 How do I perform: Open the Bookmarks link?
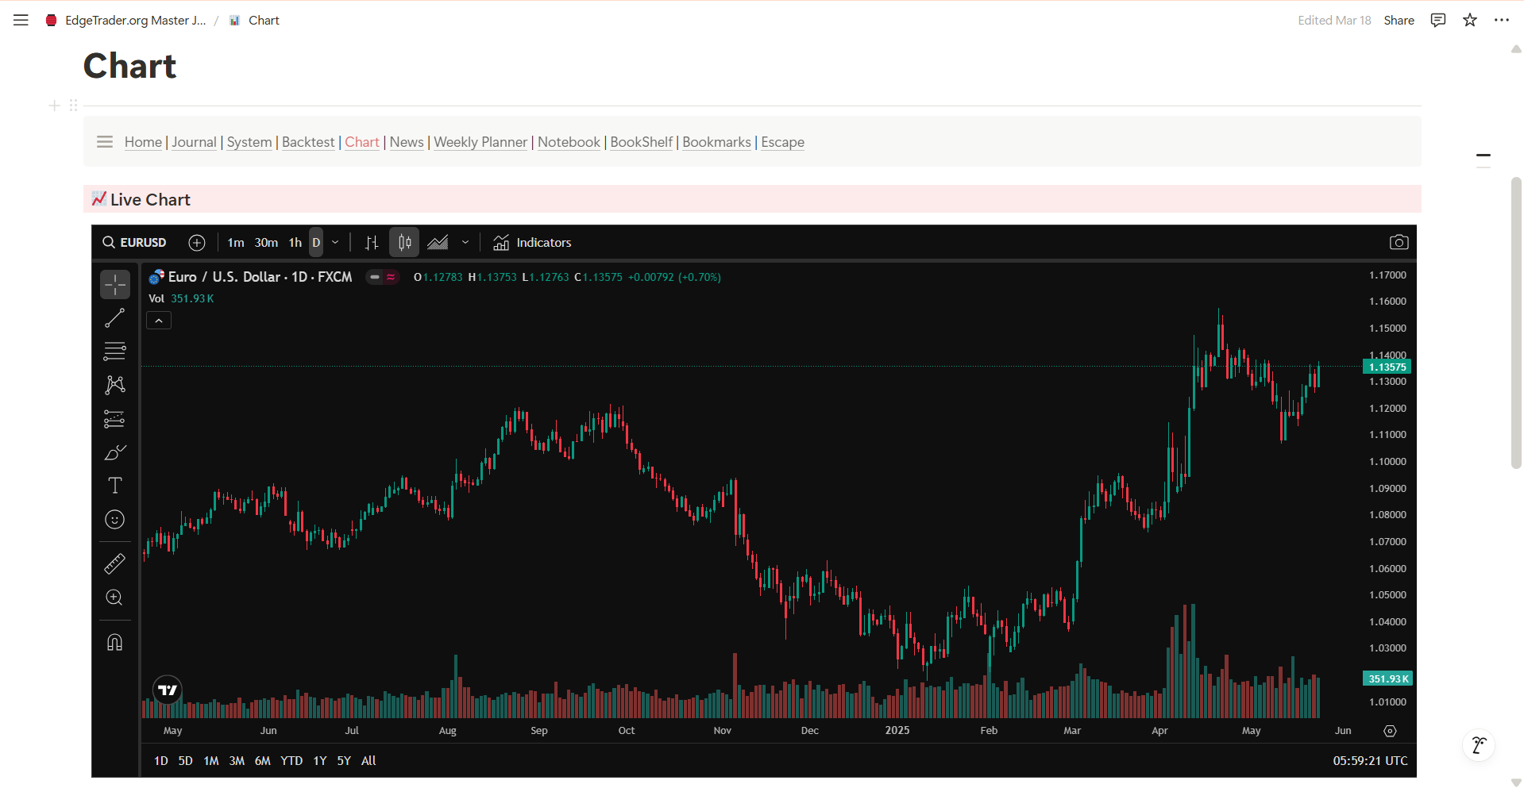click(716, 142)
